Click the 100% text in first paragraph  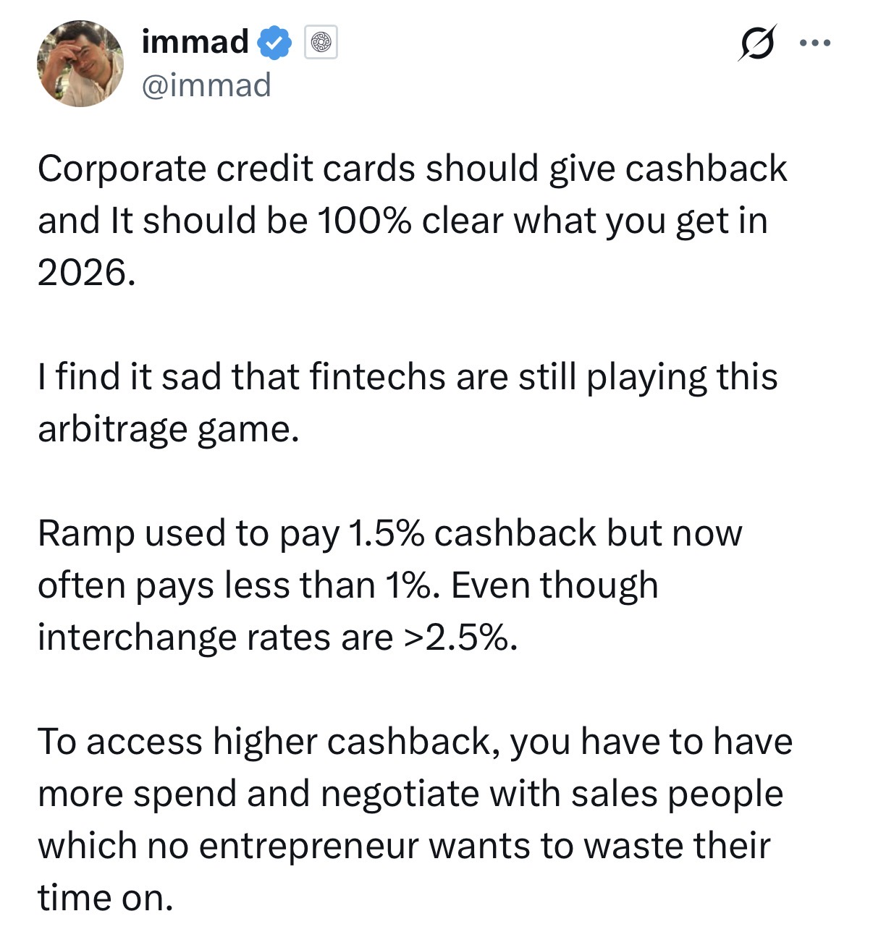pyautogui.click(x=364, y=220)
